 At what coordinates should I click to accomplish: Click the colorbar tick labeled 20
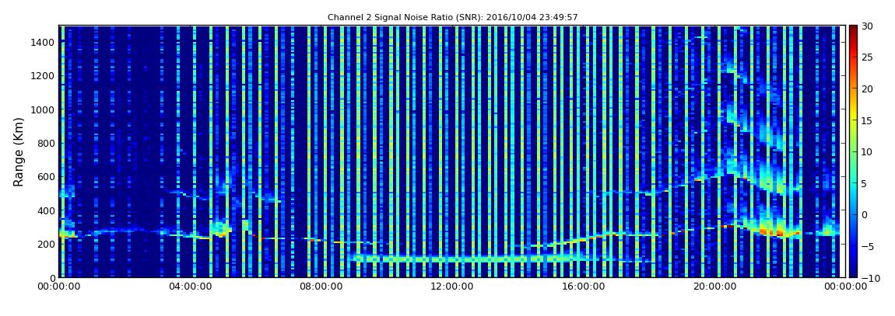coord(868,89)
